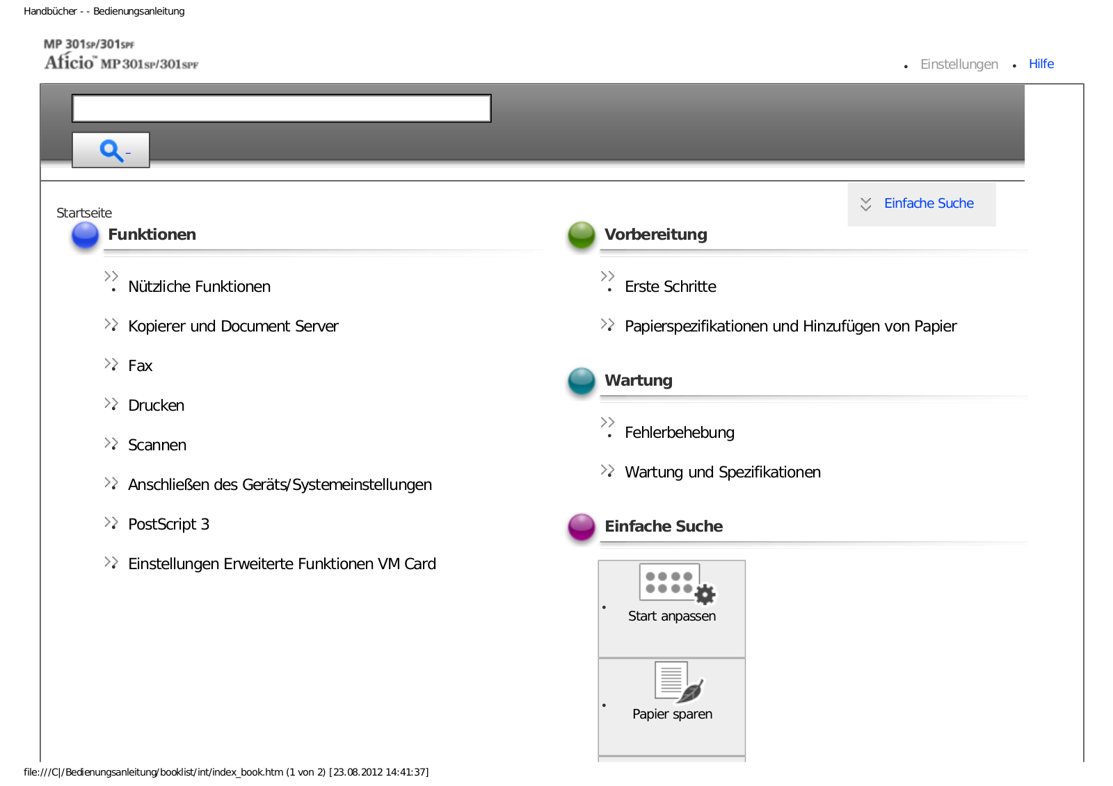Click the Einfache Suche section heading
This screenshot has width=1113, height=786.
pyautogui.click(x=664, y=527)
